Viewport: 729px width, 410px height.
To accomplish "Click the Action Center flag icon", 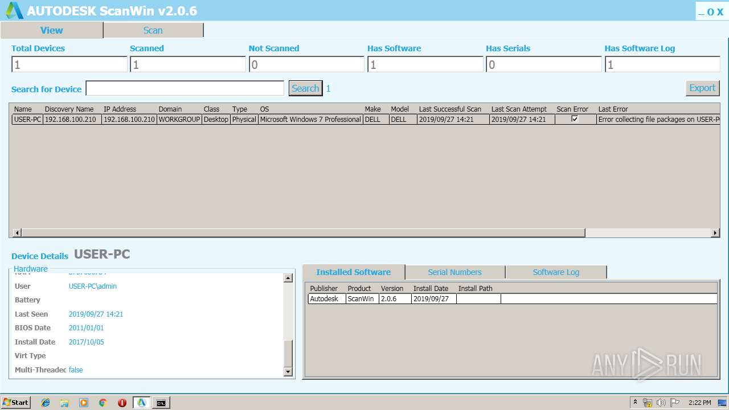I will [674, 403].
